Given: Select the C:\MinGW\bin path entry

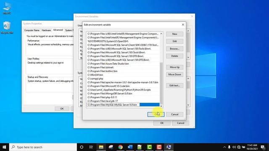Looking at the screenshot, I should coord(123,75).
